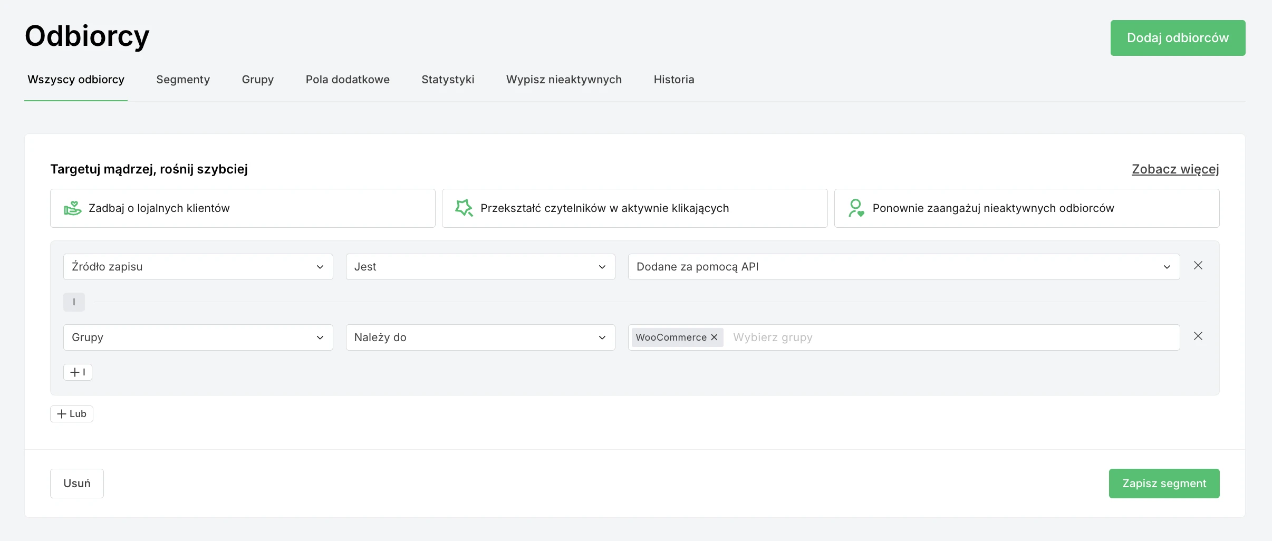Add an AND condition with plus I

tap(78, 372)
